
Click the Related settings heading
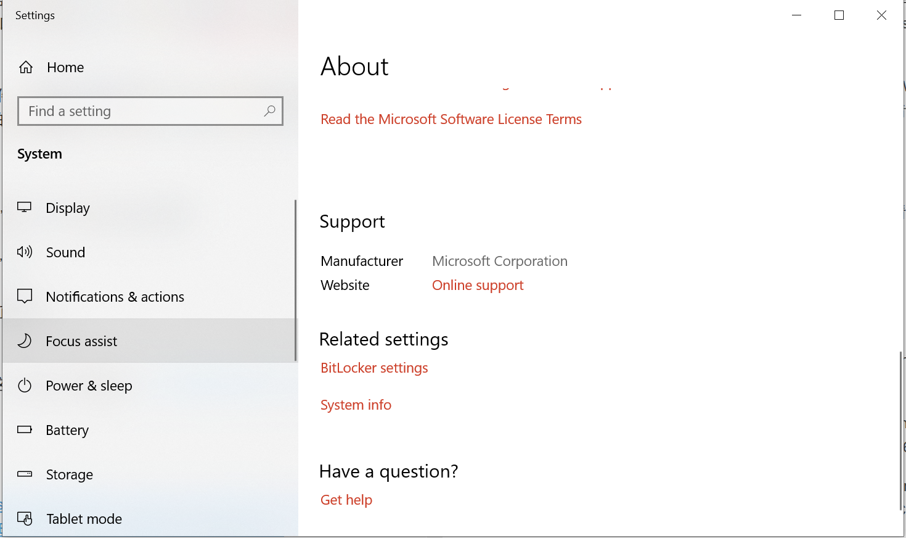click(384, 339)
